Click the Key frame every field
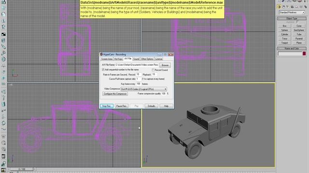Image resolution: width=309 pixels, height=173 pixels. click(139, 84)
